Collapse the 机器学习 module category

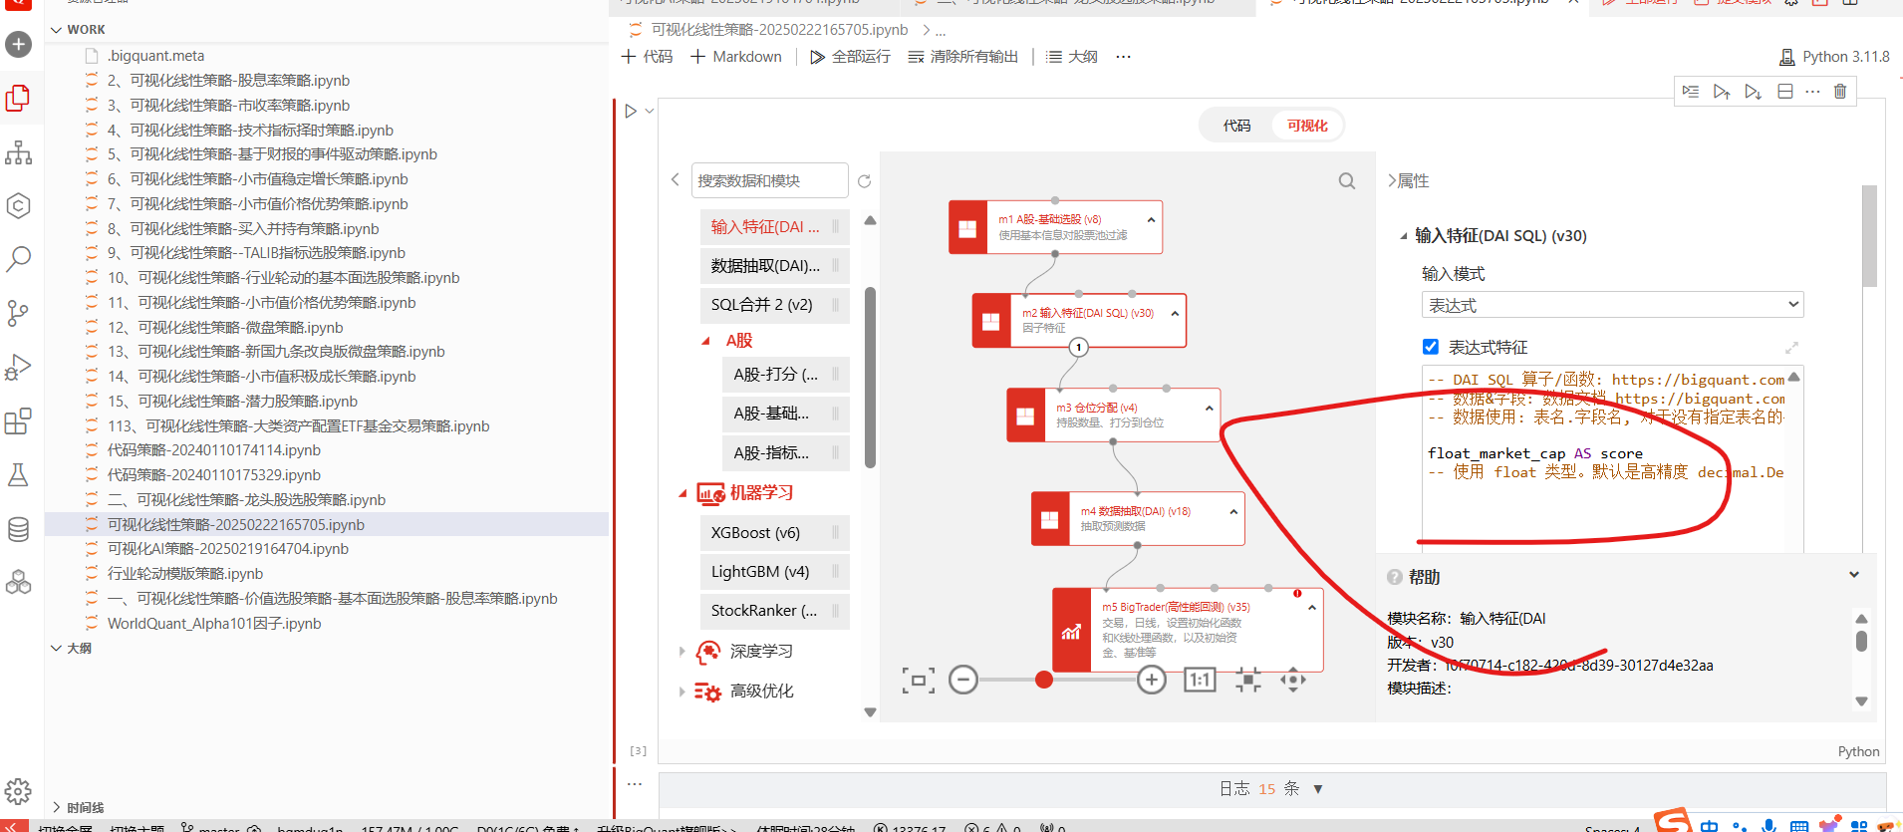click(682, 493)
